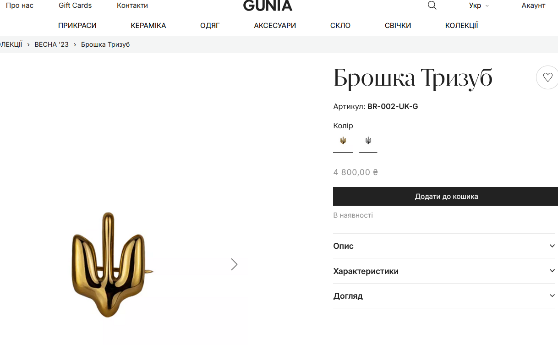Image resolution: width=558 pixels, height=345 pixels.
Task: Open the КОЛЕКЦІЇ menu item
Action: pos(462,26)
